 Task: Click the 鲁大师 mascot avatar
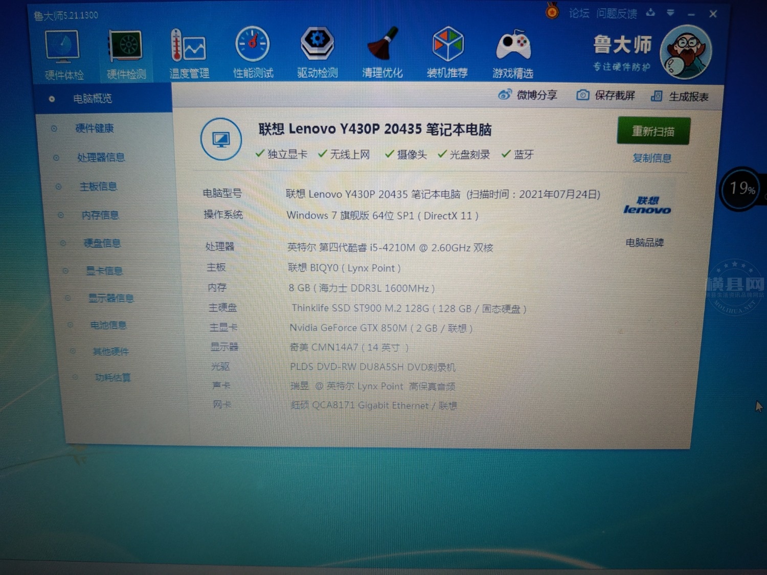click(686, 52)
